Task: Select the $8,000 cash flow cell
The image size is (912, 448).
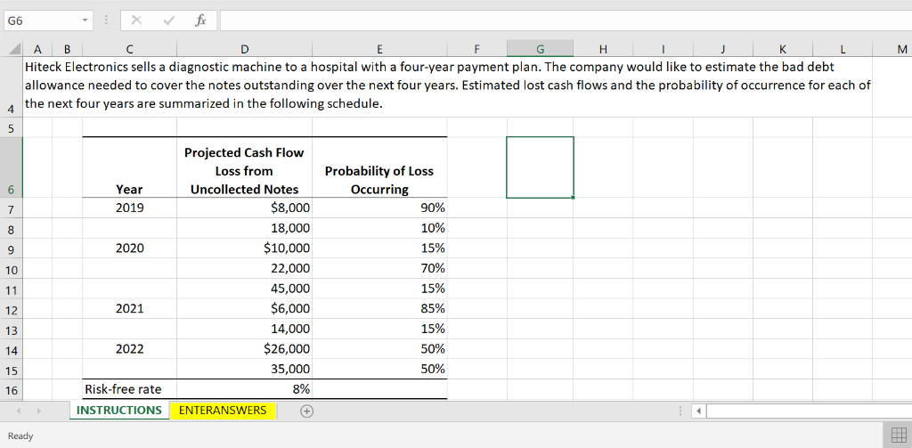Action: click(x=244, y=208)
